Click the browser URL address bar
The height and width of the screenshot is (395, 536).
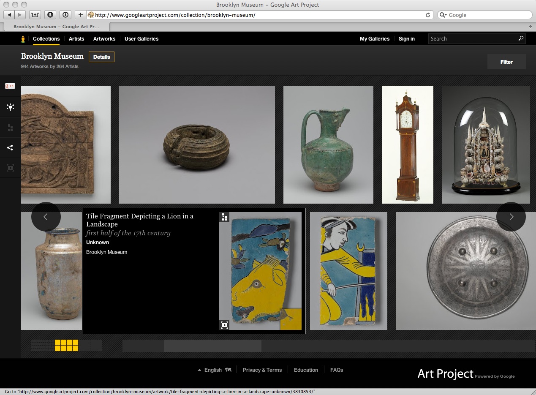coord(259,15)
